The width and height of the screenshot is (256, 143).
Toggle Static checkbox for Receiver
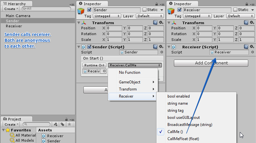[x=235, y=10]
